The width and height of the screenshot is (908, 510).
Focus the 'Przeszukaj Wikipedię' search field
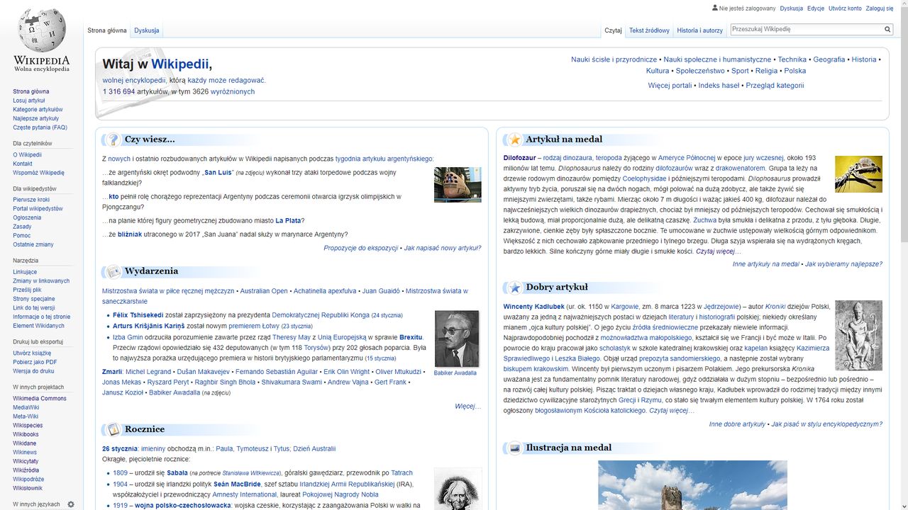[807, 30]
